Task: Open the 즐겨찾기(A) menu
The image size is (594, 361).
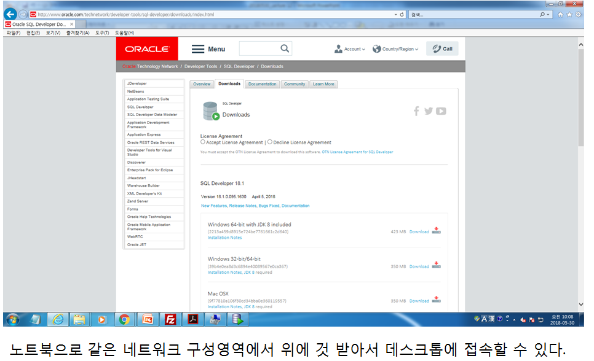Action: (x=77, y=33)
